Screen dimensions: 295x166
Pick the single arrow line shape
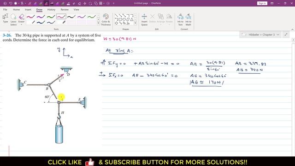click(120, 15)
